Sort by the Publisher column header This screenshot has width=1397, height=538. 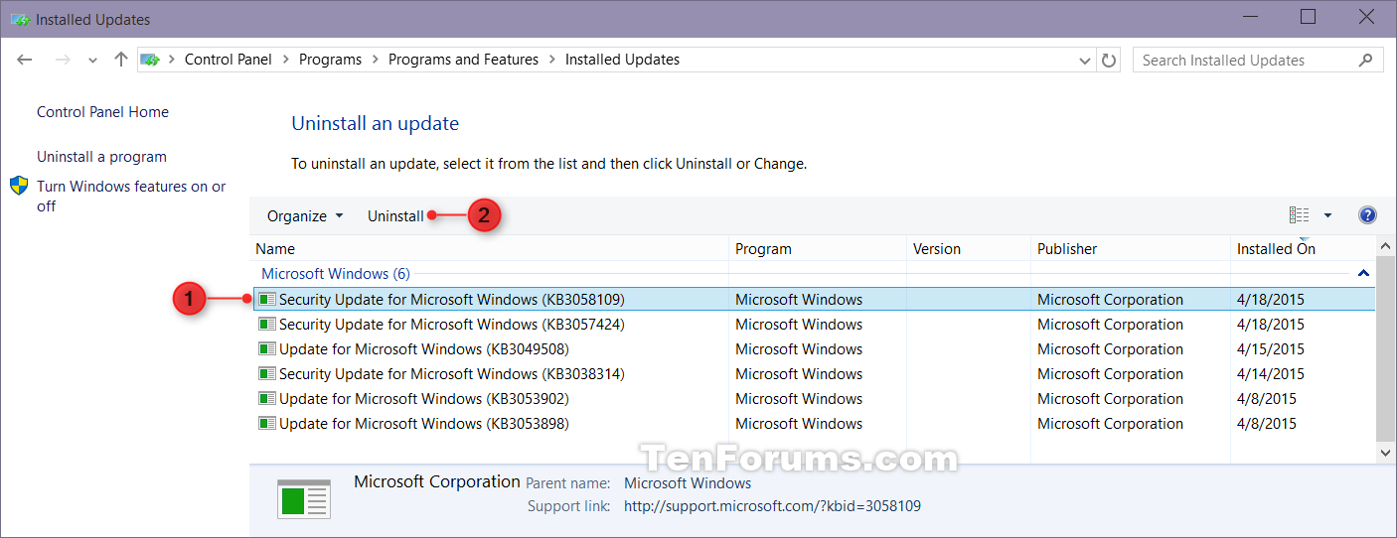click(1131, 249)
